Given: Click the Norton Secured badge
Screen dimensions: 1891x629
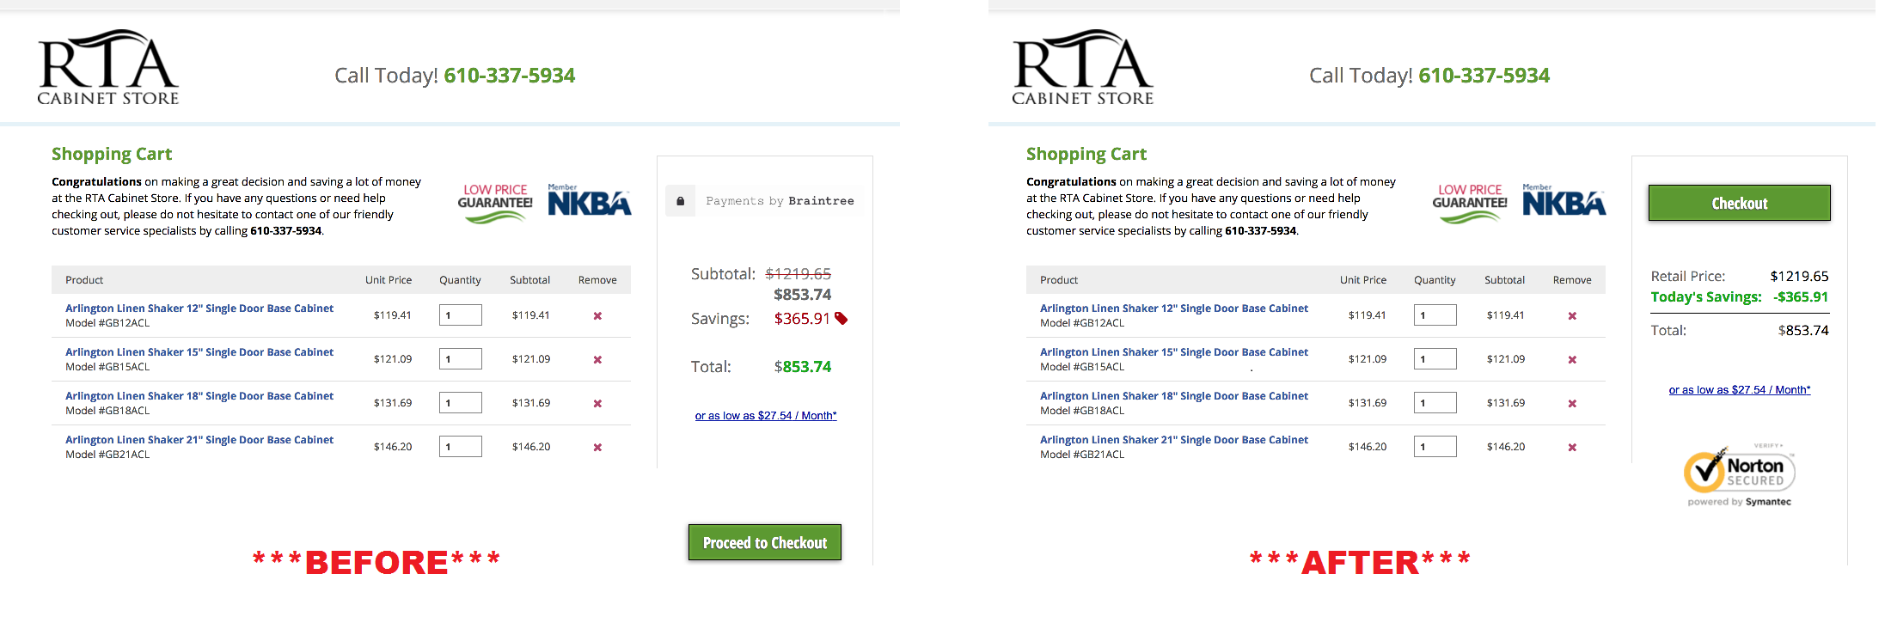Looking at the screenshot, I should pos(1739,474).
